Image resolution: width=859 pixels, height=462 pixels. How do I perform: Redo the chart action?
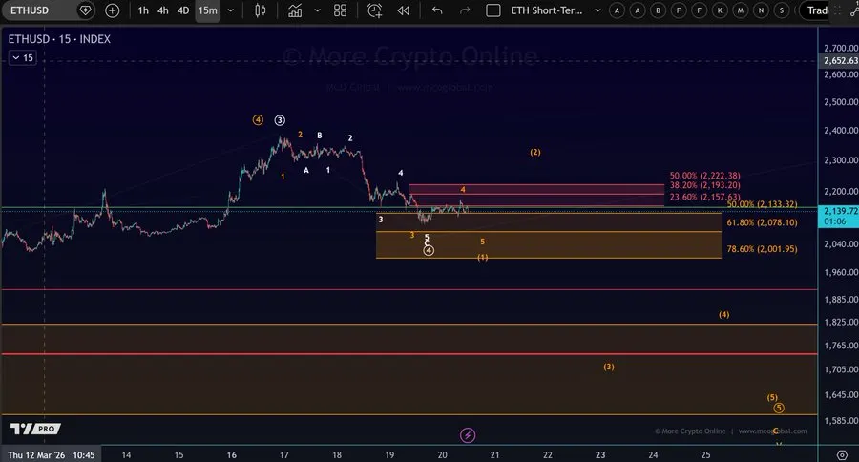(x=465, y=10)
